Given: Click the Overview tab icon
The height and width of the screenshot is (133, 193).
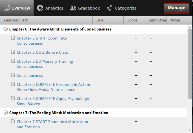Looking at the screenshot, I should [x=6, y=8].
